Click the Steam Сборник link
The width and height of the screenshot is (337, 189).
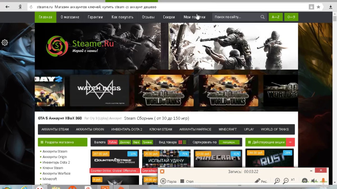[157, 118]
